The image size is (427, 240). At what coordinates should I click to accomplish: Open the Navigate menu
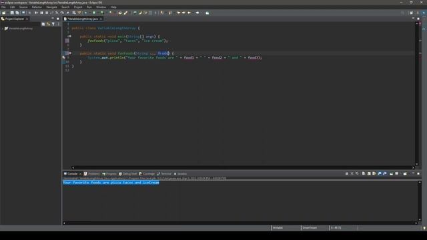51,7
